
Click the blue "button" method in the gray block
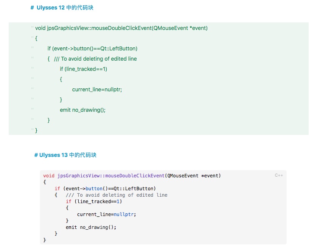point(94,188)
